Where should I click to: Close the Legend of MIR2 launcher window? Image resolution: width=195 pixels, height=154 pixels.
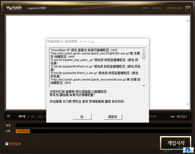tap(188, 8)
